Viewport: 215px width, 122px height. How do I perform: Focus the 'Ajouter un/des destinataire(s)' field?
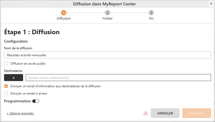tap(118, 78)
